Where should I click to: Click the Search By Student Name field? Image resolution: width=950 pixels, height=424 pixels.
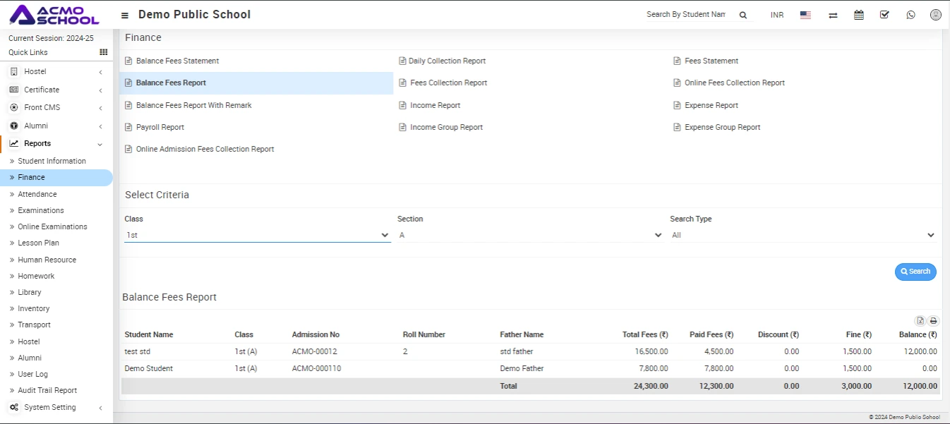685,15
